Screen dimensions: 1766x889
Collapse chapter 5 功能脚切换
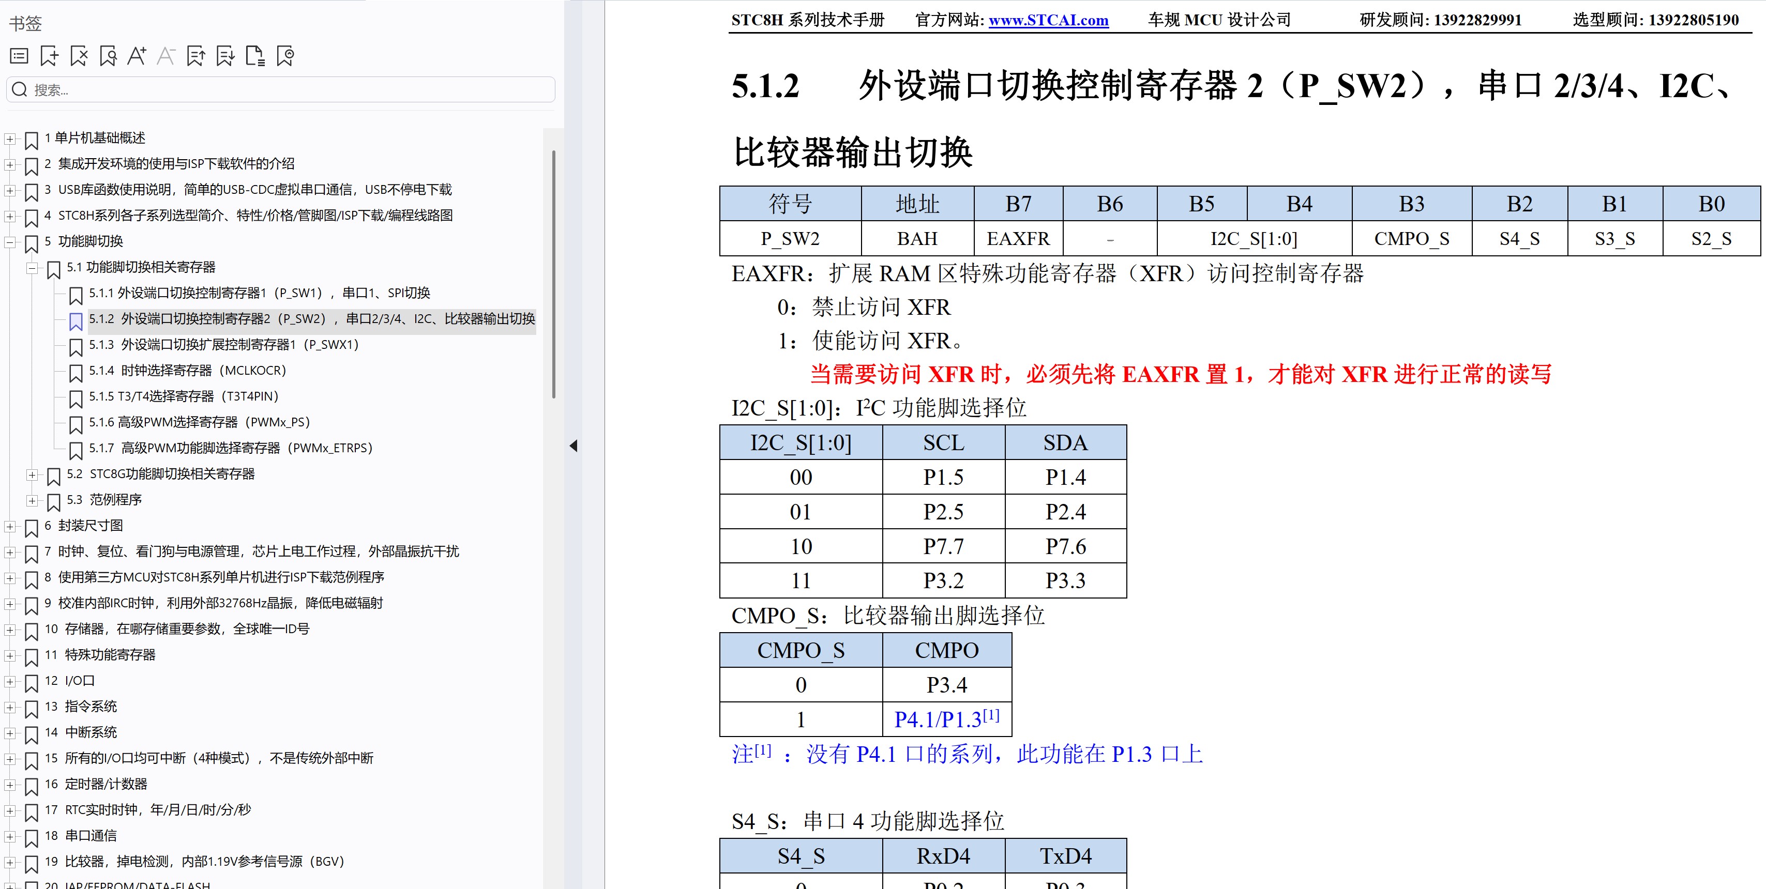(10, 242)
